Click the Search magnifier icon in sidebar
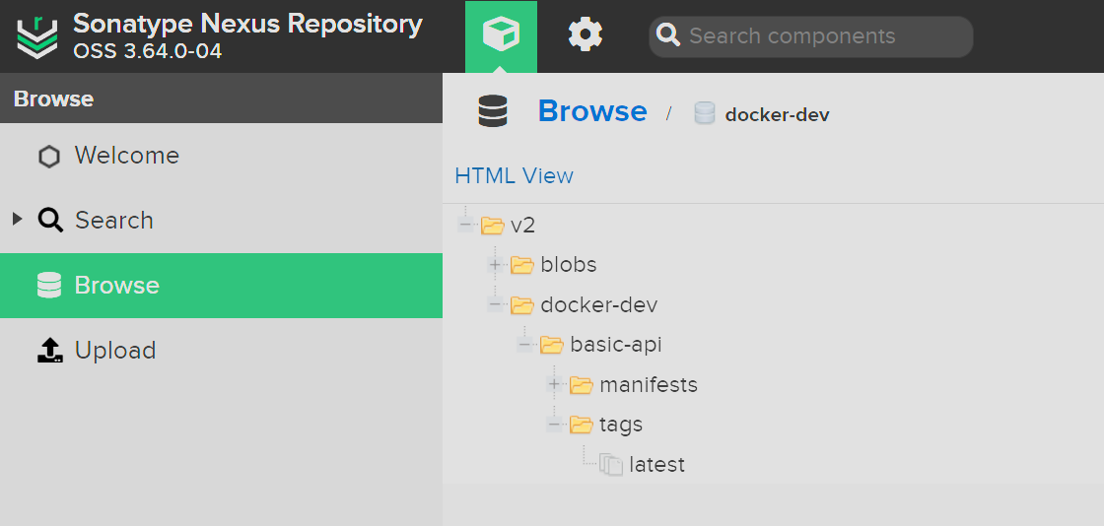This screenshot has width=1104, height=526. pos(50,221)
